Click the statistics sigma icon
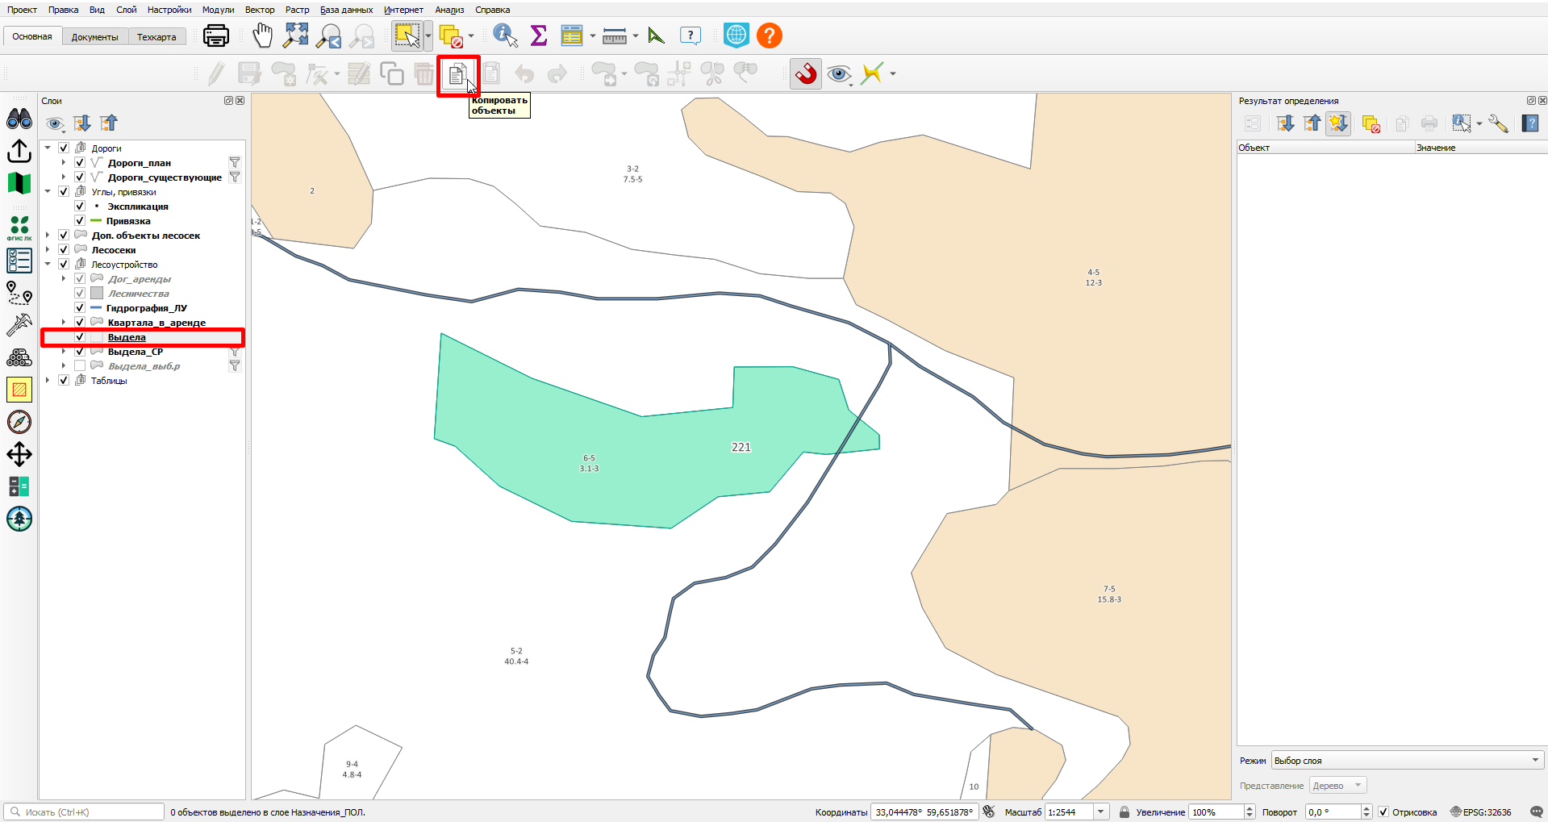 (x=539, y=35)
